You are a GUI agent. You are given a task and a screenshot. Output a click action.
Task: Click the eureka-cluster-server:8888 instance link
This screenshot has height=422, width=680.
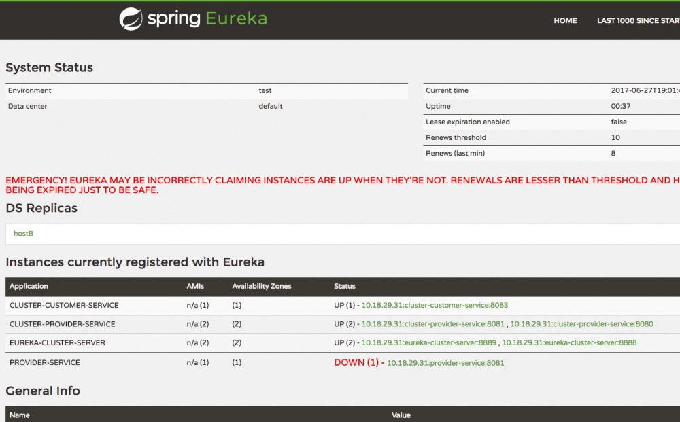click(x=567, y=343)
